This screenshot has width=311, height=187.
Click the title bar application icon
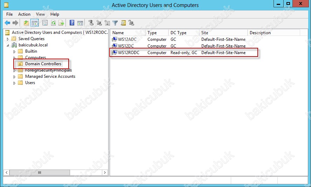point(6,5)
